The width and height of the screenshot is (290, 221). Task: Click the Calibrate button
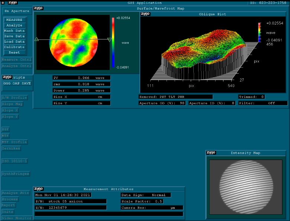(x=14, y=47)
